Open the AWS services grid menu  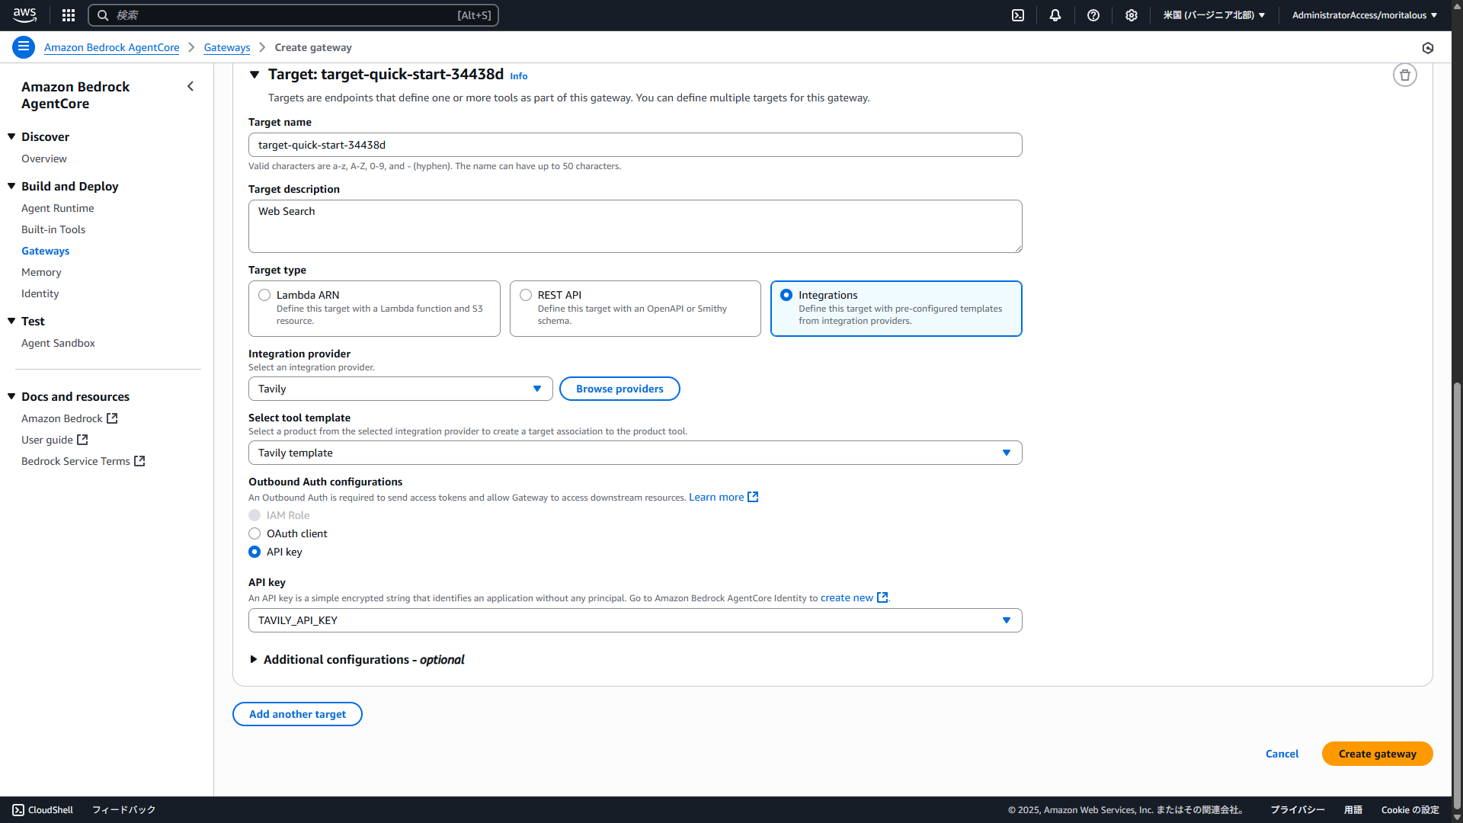[69, 15]
